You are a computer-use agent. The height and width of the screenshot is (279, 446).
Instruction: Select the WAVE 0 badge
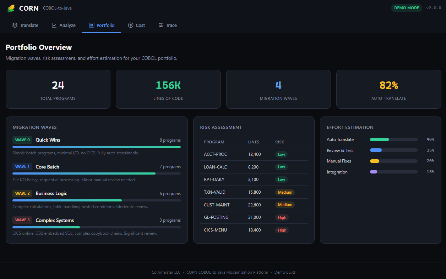22,140
